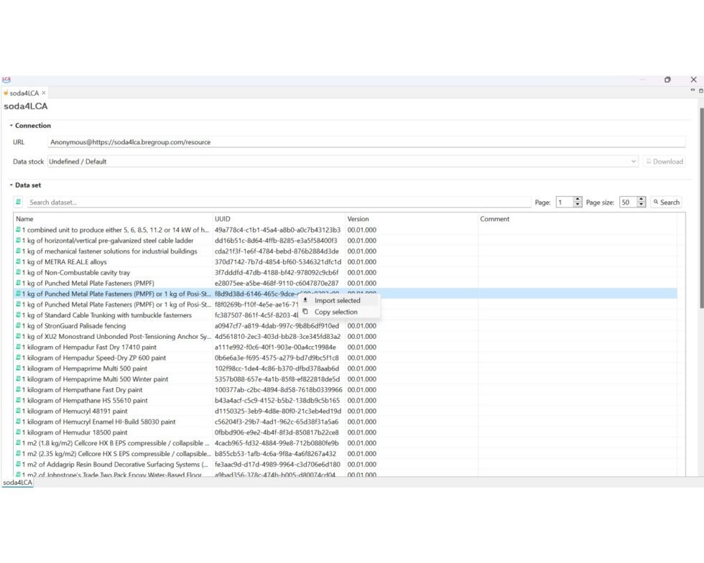Image resolution: width=704 pixels, height=563 pixels.
Task: Choose Copy selection from context menu
Action: click(x=335, y=312)
